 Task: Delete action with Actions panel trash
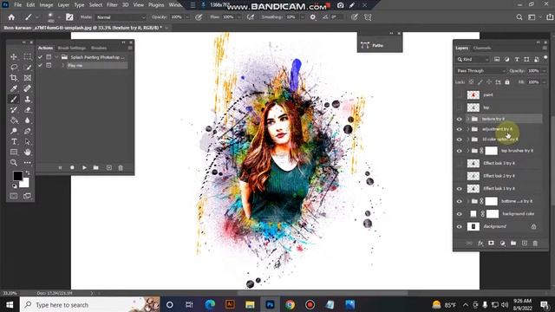[121, 167]
